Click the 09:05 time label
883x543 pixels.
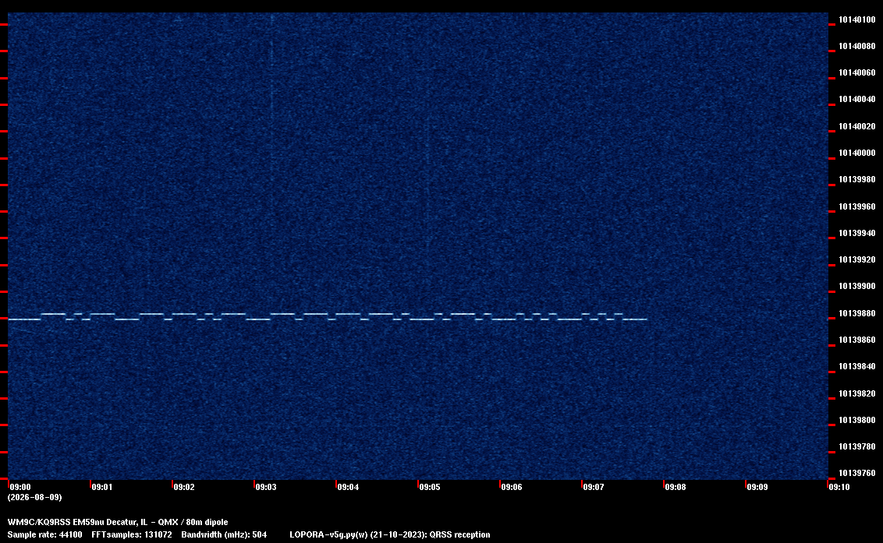[430, 487]
